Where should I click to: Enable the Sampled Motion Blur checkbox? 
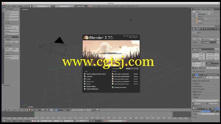[195, 81]
